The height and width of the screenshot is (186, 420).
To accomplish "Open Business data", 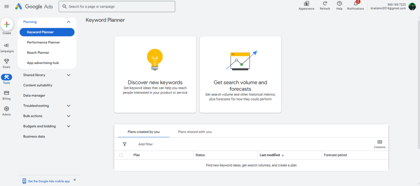I will pyautogui.click(x=34, y=136).
